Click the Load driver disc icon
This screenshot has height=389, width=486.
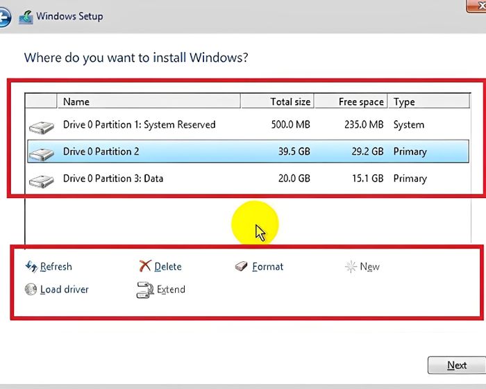pyautogui.click(x=31, y=289)
